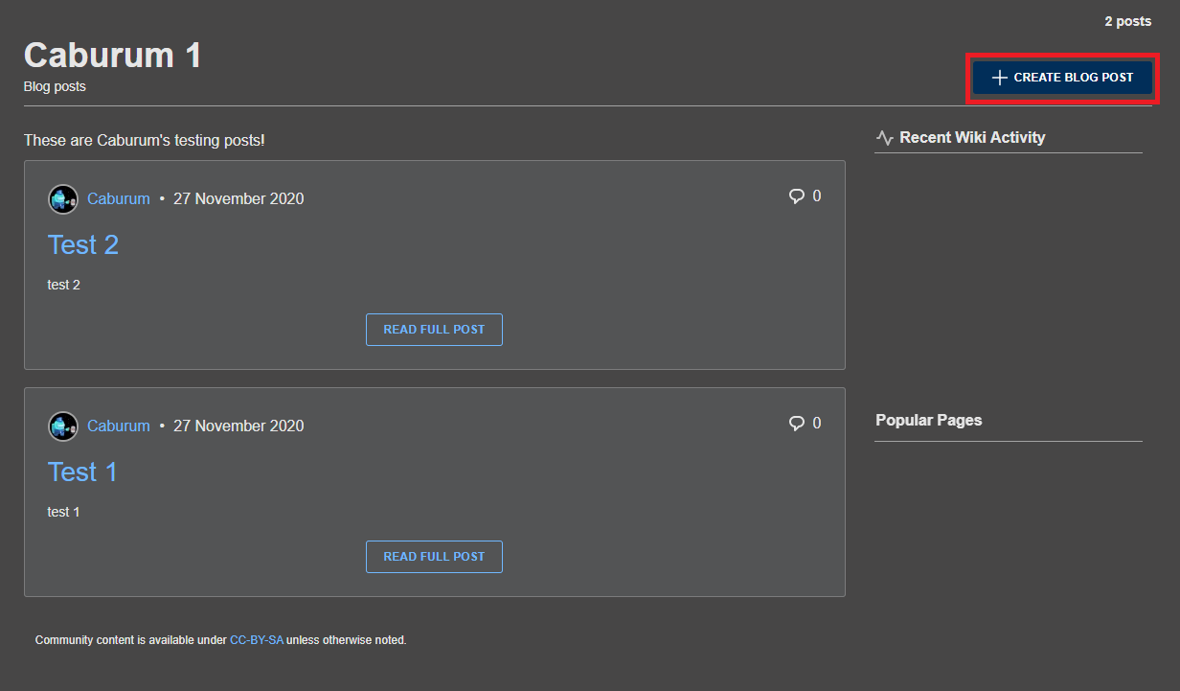Screen dimensions: 1180x691
Task: Read full post for Test 2
Action: (x=434, y=330)
